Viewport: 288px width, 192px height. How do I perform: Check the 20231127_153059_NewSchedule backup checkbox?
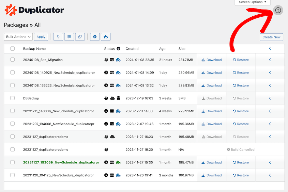pyautogui.click(x=13, y=162)
